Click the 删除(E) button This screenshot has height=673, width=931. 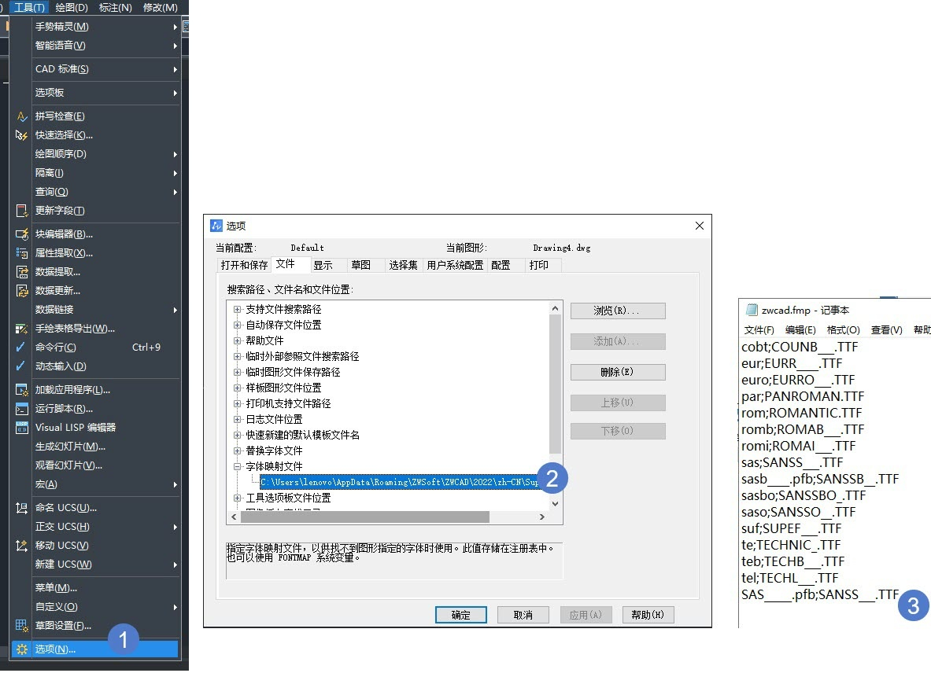pos(618,373)
